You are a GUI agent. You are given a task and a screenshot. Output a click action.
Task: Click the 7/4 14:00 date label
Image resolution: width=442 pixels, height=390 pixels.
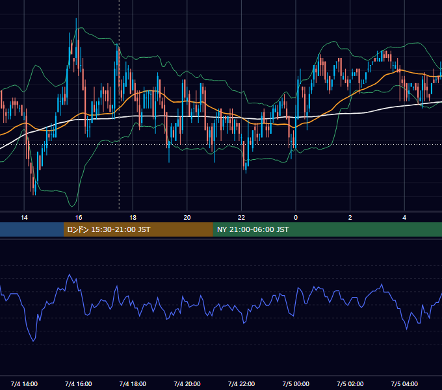tap(24, 383)
